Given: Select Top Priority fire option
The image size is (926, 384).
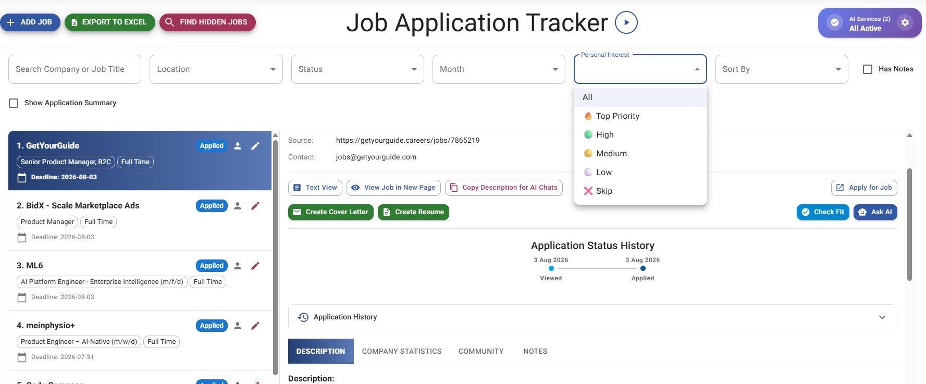Looking at the screenshot, I should click(640, 116).
